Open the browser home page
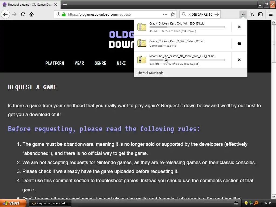276x207 pixels. (32, 14)
